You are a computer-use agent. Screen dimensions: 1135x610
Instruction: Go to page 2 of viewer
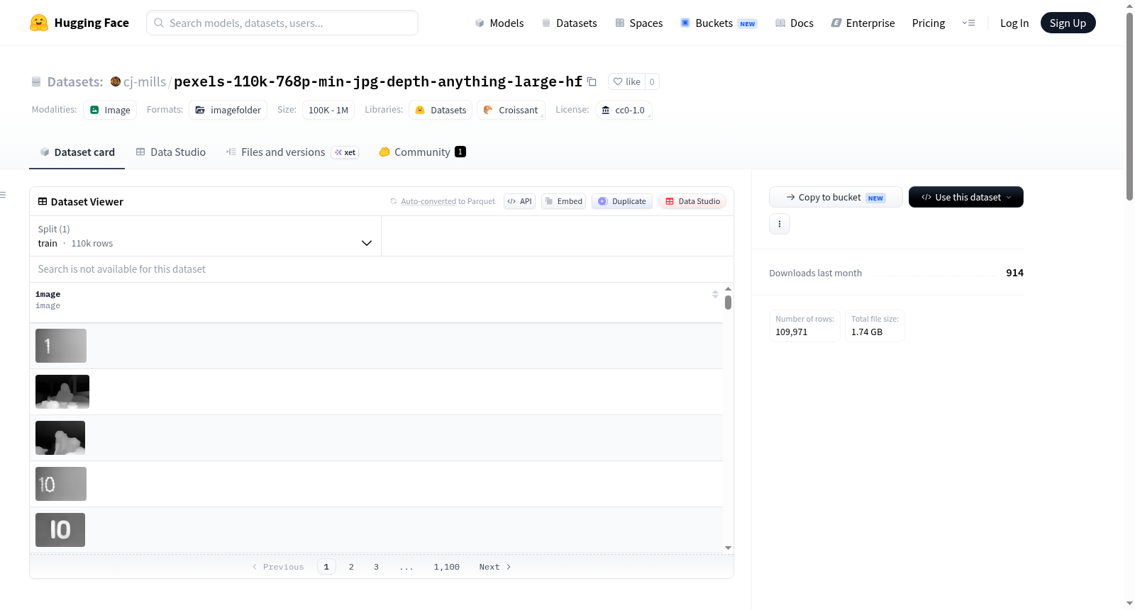pos(351,567)
